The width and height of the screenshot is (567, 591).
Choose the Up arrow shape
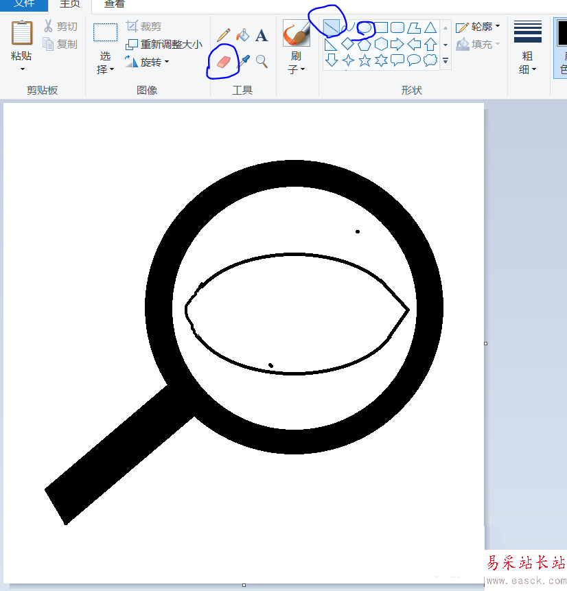(x=430, y=44)
